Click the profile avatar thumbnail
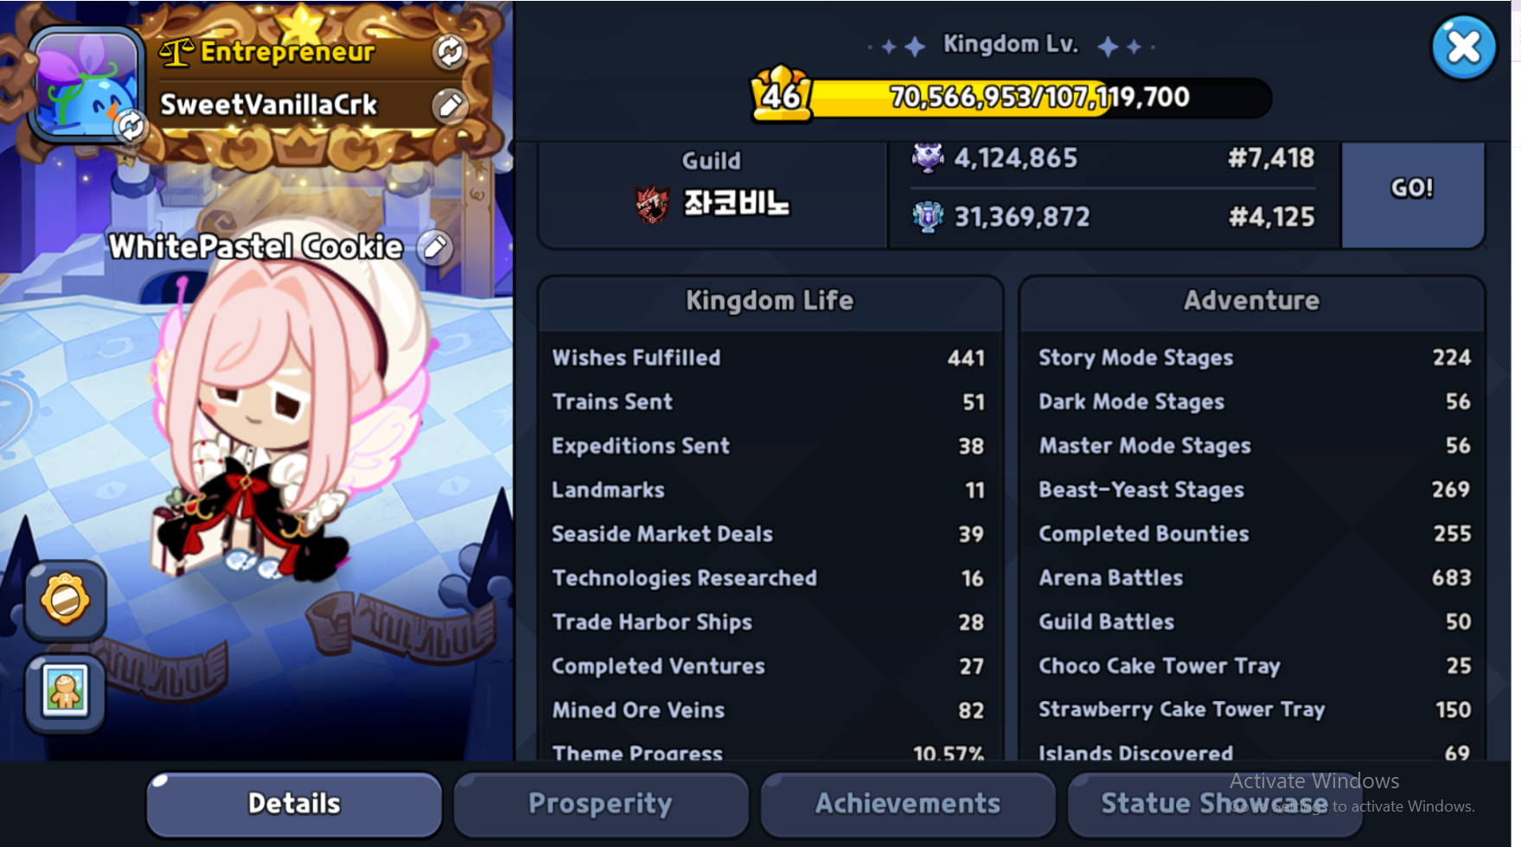Viewport: 1521px width, 847px height. (x=85, y=84)
